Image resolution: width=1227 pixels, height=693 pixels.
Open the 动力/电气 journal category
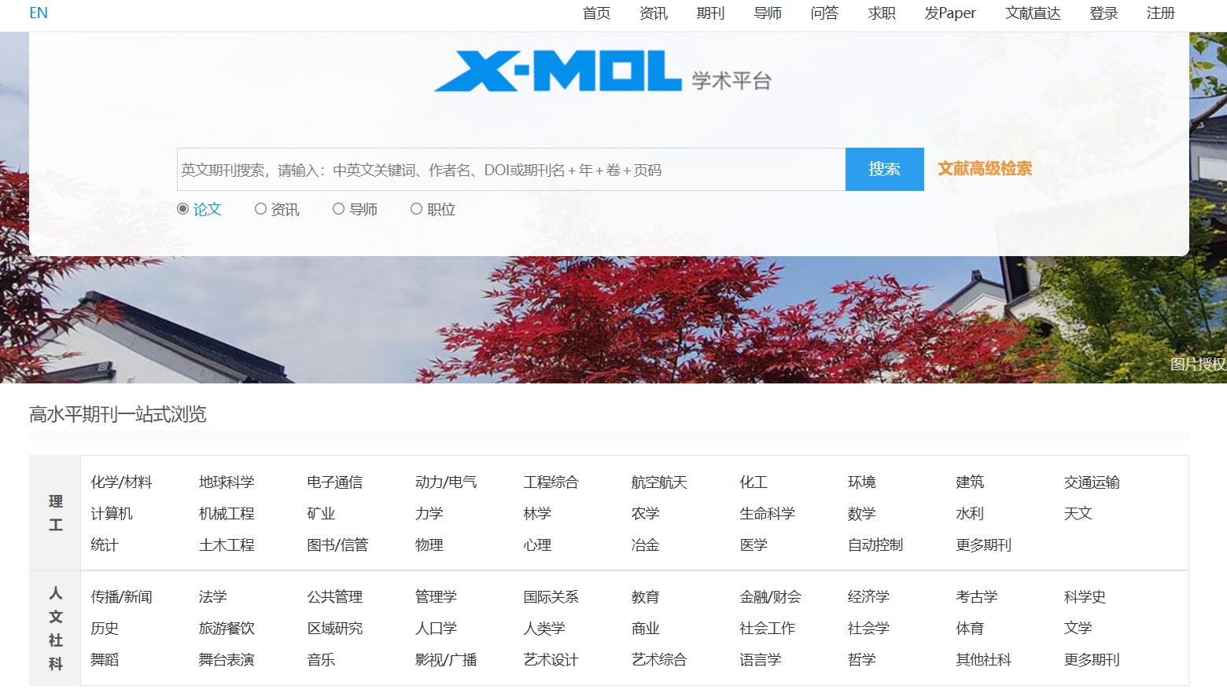click(446, 482)
